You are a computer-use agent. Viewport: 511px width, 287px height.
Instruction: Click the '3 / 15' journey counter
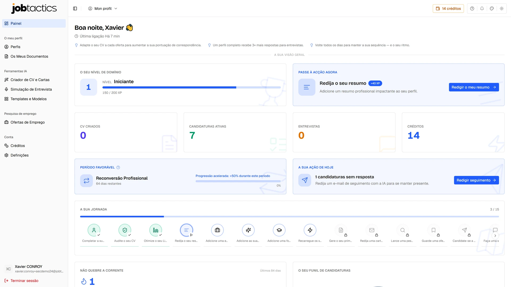click(494, 209)
